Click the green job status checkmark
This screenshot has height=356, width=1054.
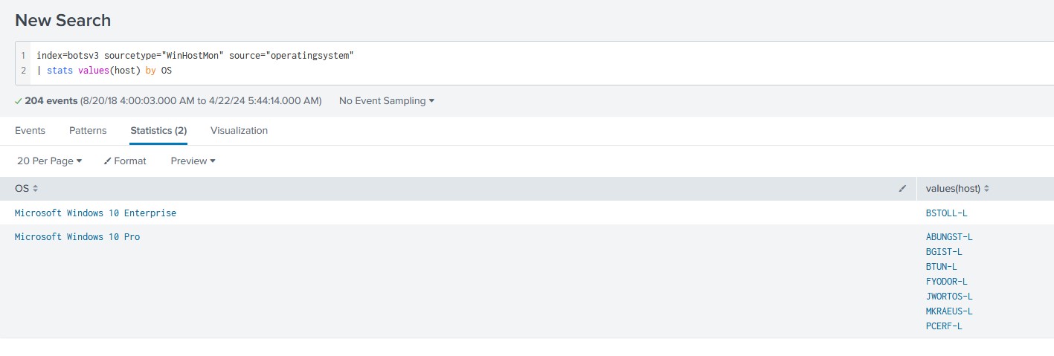[19, 101]
